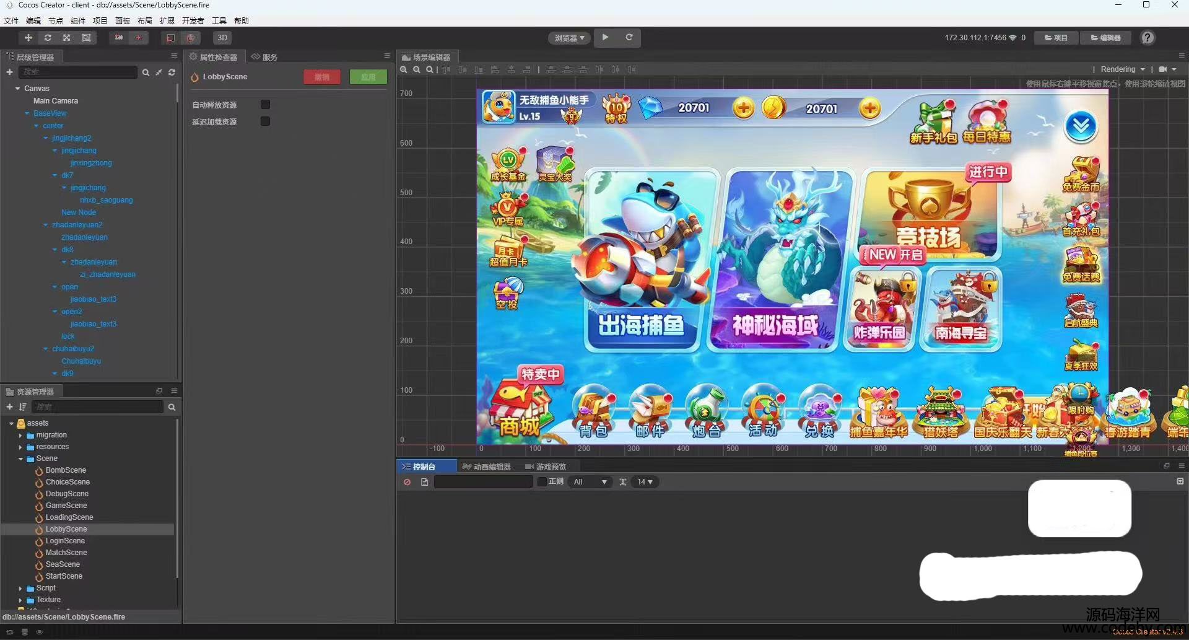The height and width of the screenshot is (640, 1189).
Task: Select the Main Camera node
Action: (56, 101)
